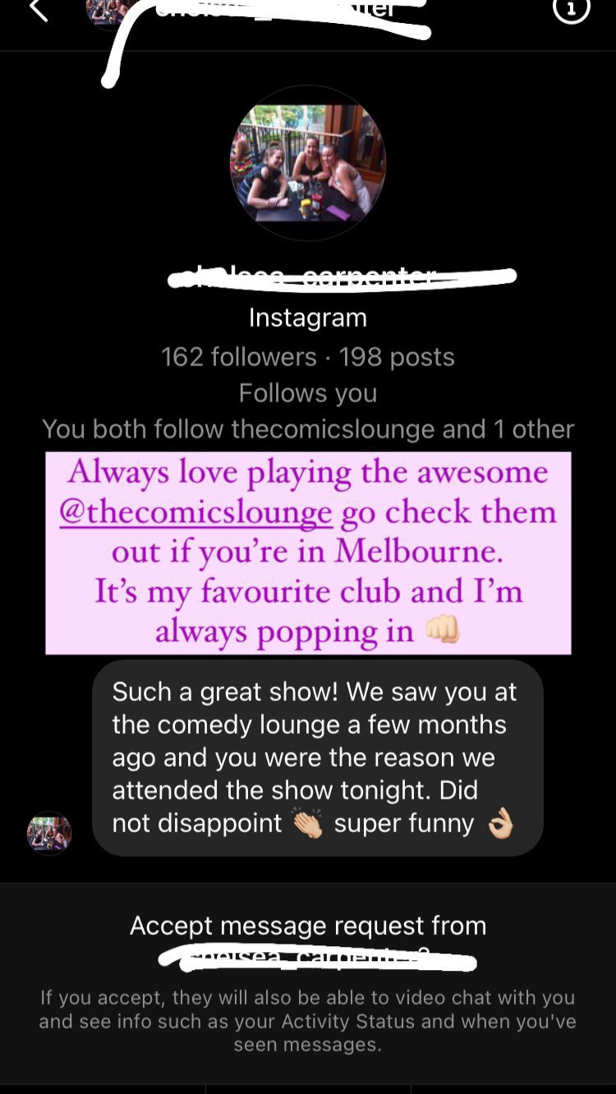Tap "You both follow thecomicslounge and 1 other"
616x1094 pixels.
coord(308,429)
